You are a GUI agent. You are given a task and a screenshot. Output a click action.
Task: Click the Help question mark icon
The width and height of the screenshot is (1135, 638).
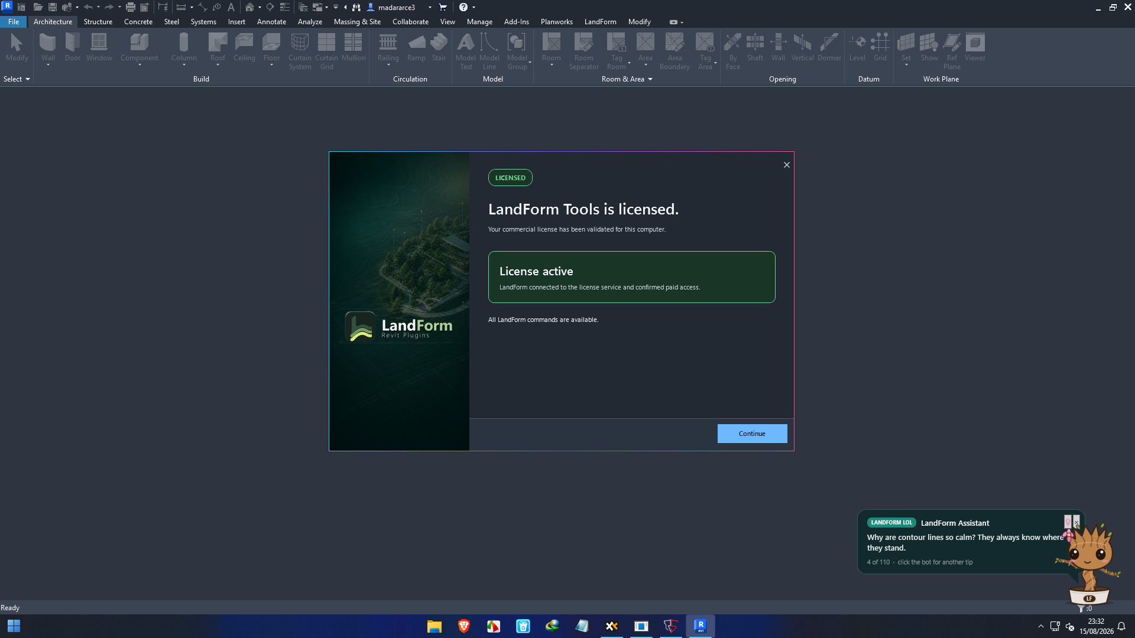click(463, 8)
